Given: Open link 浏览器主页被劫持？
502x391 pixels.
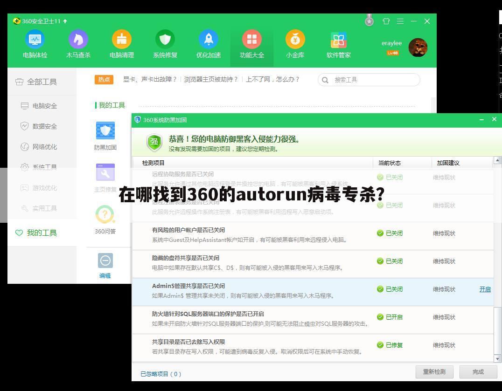Looking at the screenshot, I should pos(211,79).
